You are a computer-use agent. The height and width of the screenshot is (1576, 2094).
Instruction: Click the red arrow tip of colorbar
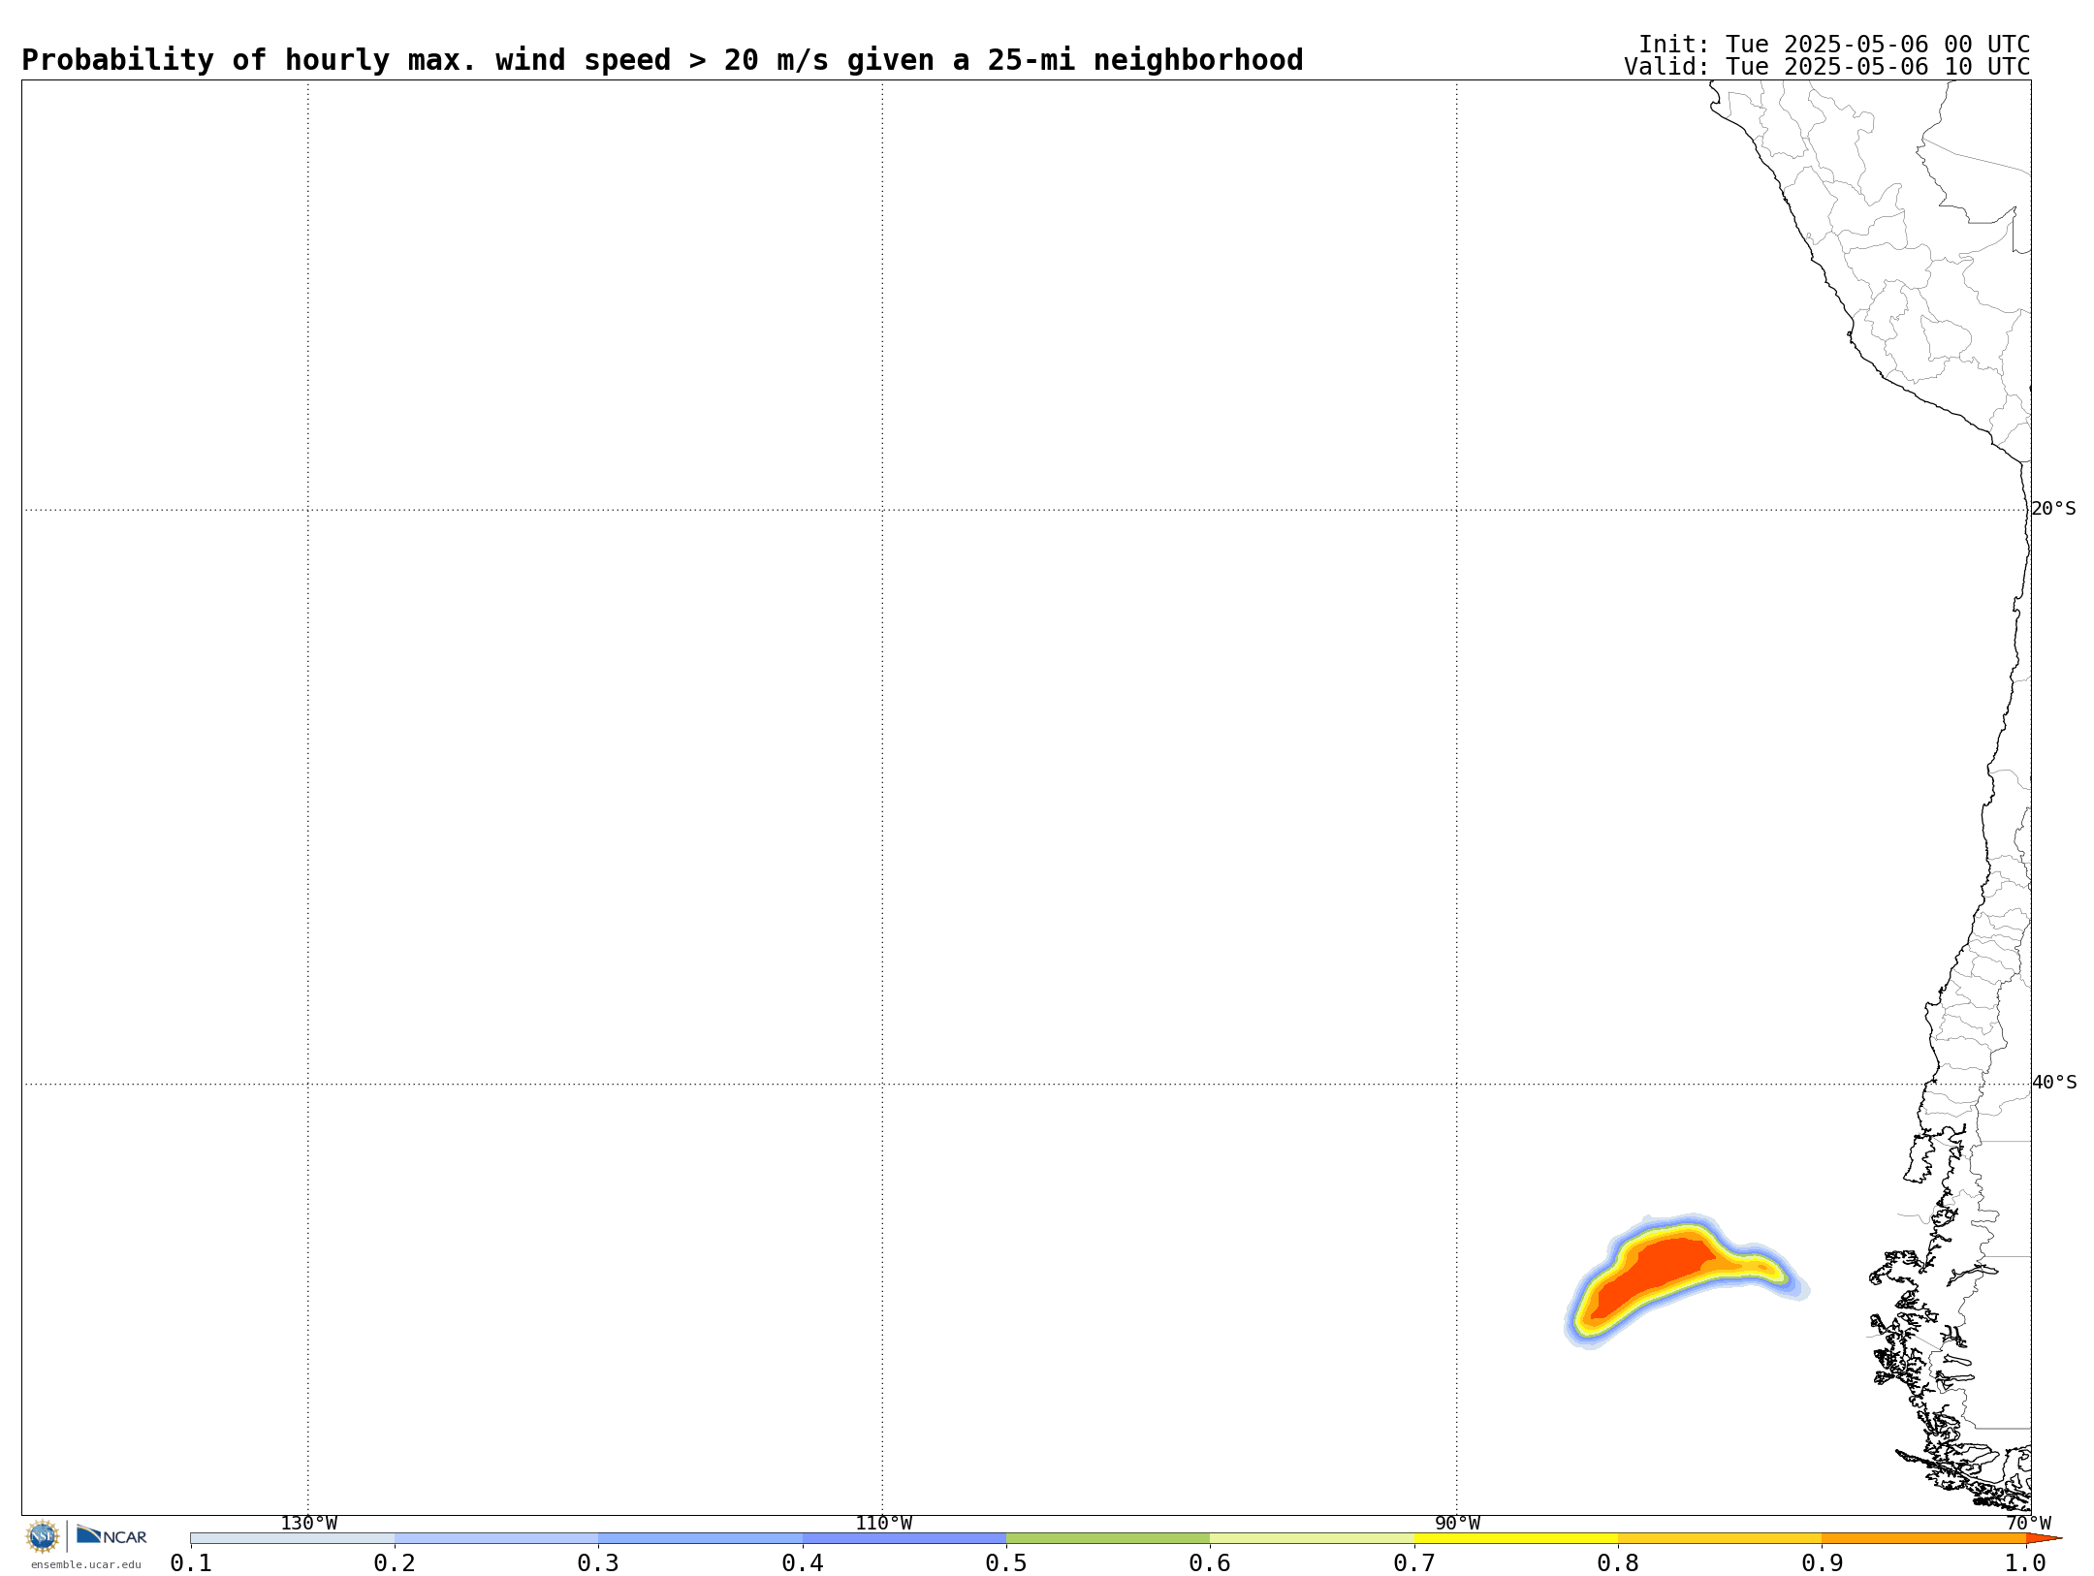click(2044, 1538)
